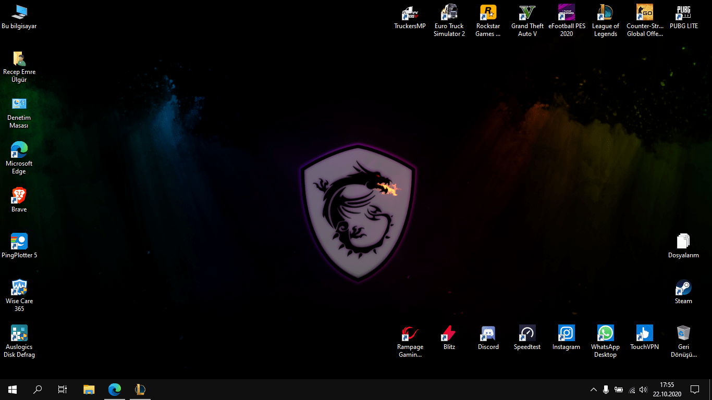
Task: Select the Discord shortcut
Action: tap(488, 338)
